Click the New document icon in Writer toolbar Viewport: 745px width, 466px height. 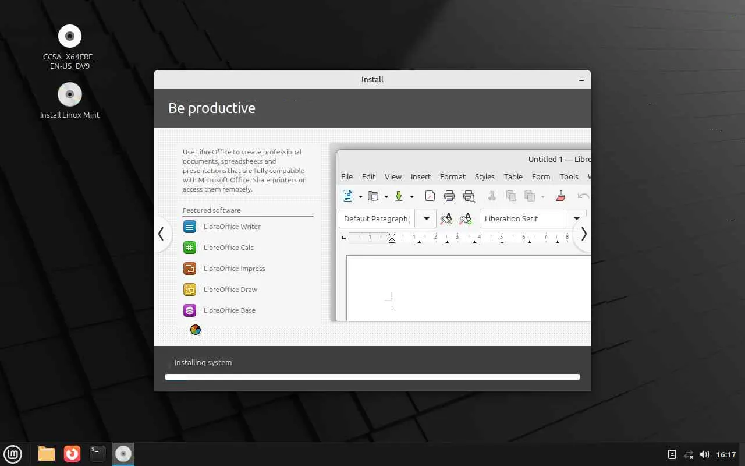tap(347, 196)
